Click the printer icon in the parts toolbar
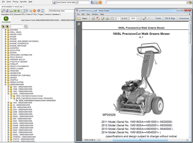193x143 pixels. pyautogui.click(x=11, y=11)
